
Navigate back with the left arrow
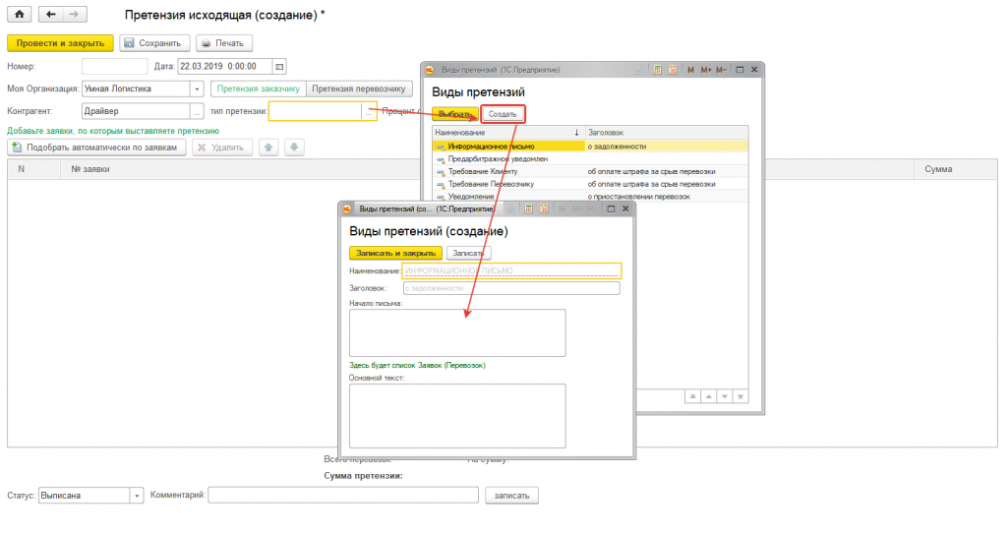[51, 14]
